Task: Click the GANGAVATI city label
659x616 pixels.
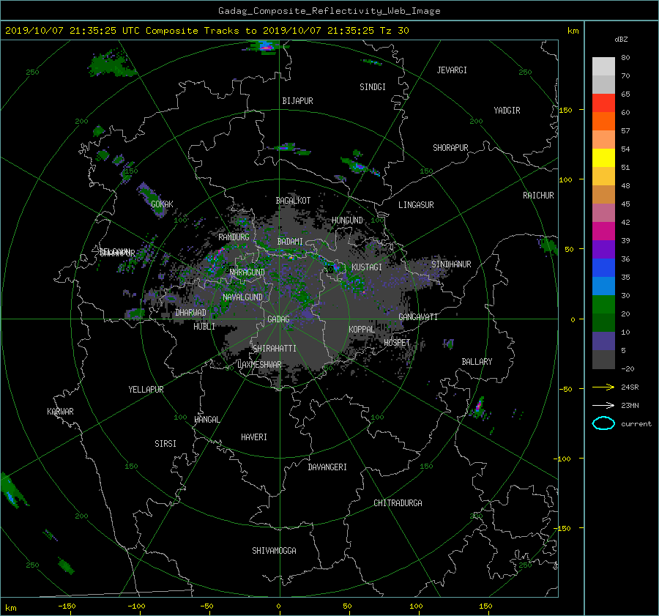Action: (418, 317)
